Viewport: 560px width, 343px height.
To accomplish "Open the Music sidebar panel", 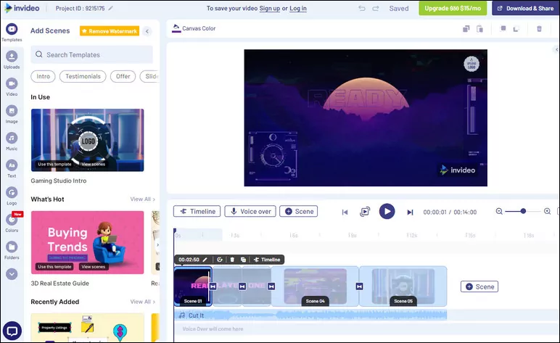I will (x=12, y=141).
